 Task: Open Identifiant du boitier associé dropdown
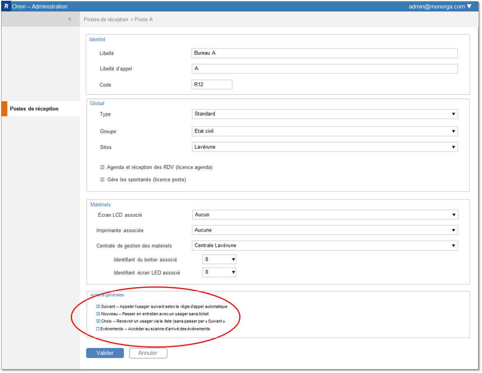219,259
